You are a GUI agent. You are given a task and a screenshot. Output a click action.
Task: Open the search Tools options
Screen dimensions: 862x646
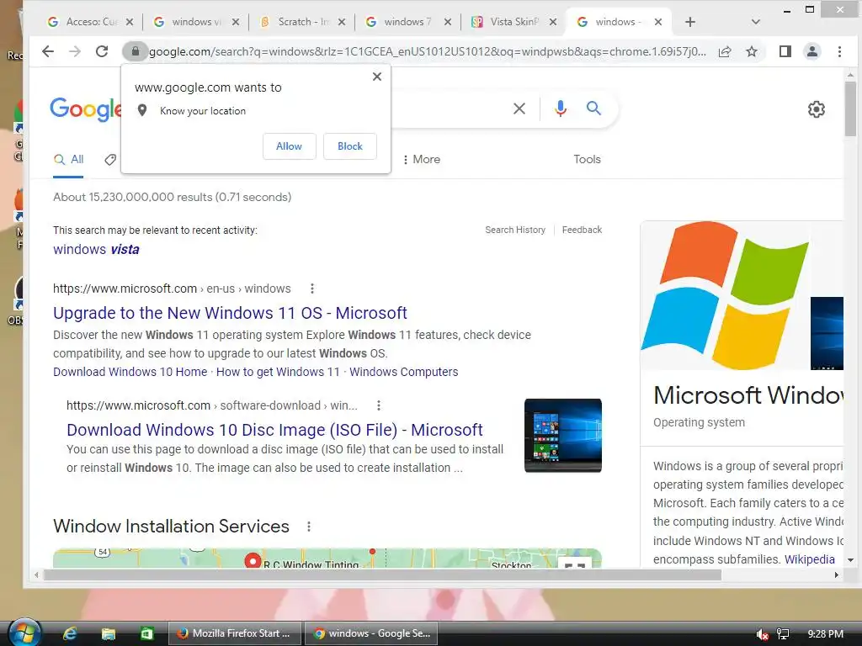(x=587, y=159)
